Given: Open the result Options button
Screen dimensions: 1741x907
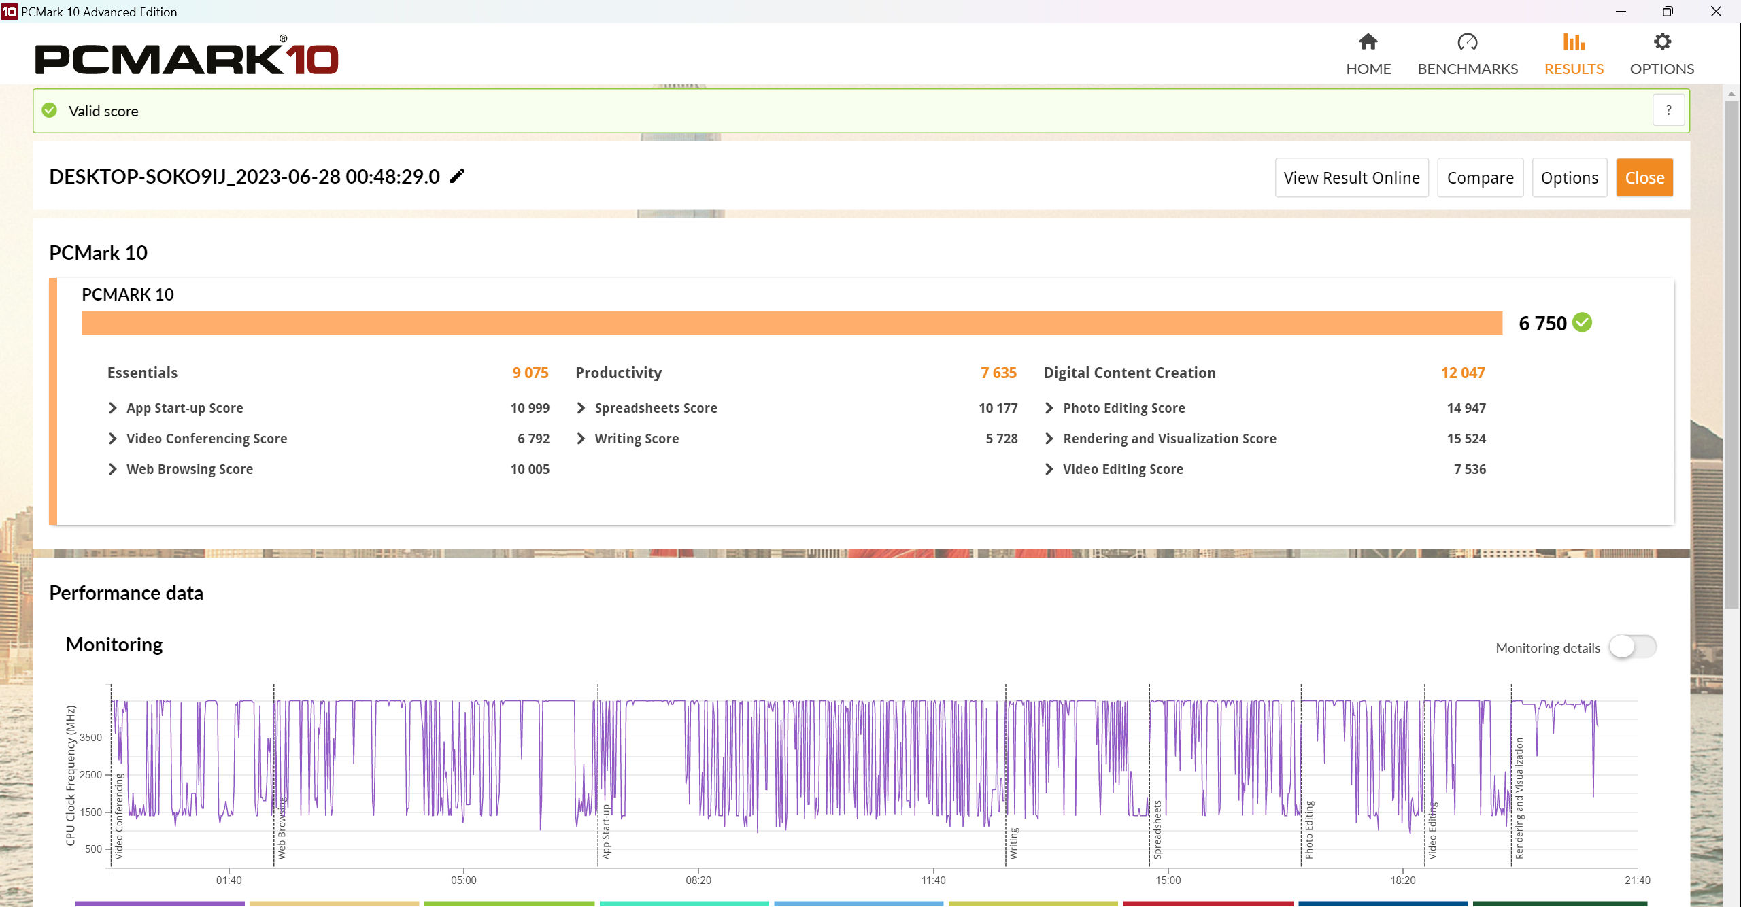Looking at the screenshot, I should click(x=1569, y=177).
